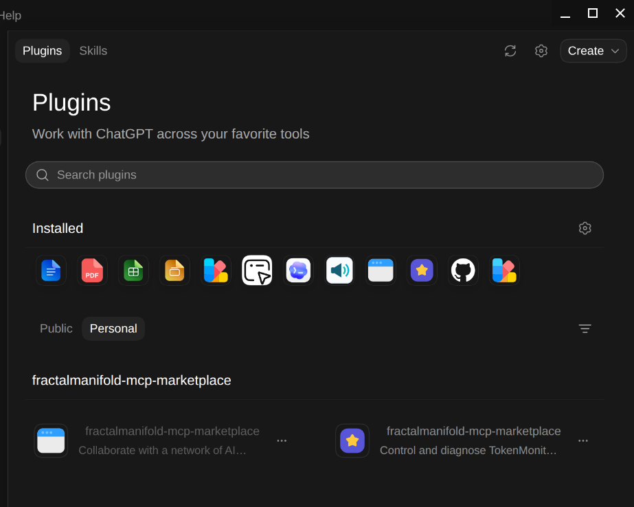Select the Public tab
Image resolution: width=634 pixels, height=507 pixels.
coord(56,328)
